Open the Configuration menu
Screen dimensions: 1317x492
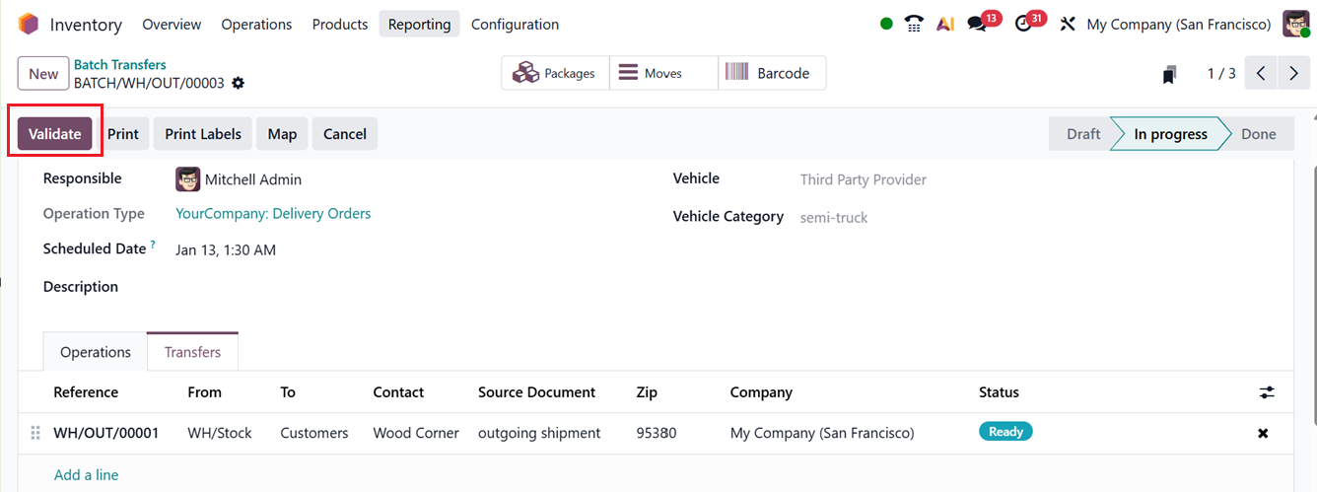pyautogui.click(x=515, y=25)
